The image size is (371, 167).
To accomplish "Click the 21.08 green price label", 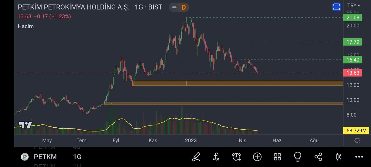I will tap(353, 18).
